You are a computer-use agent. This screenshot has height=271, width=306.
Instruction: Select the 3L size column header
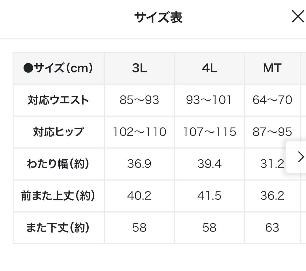coord(139,68)
